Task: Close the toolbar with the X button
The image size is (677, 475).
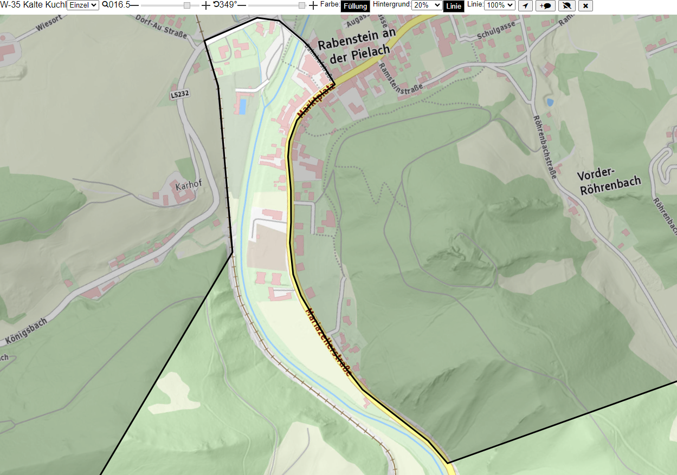Action: [585, 6]
